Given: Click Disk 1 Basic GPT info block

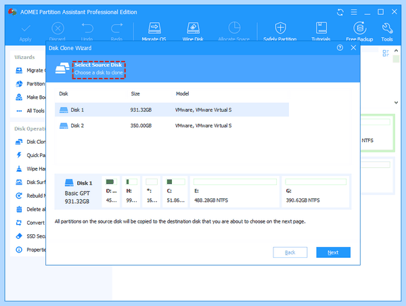Looking at the screenshot, I should tap(78, 192).
